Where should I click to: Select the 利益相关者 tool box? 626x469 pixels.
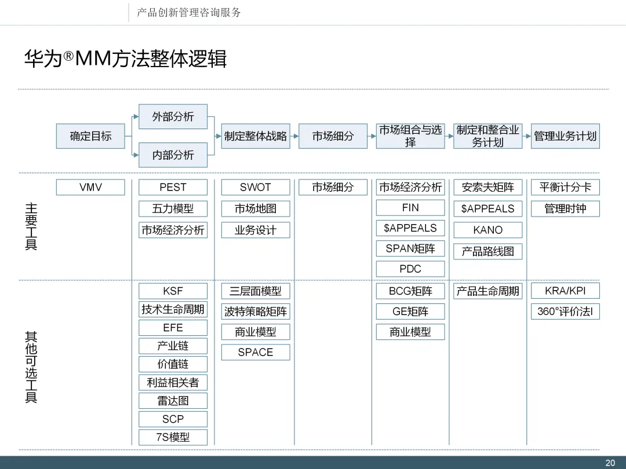pyautogui.click(x=173, y=383)
